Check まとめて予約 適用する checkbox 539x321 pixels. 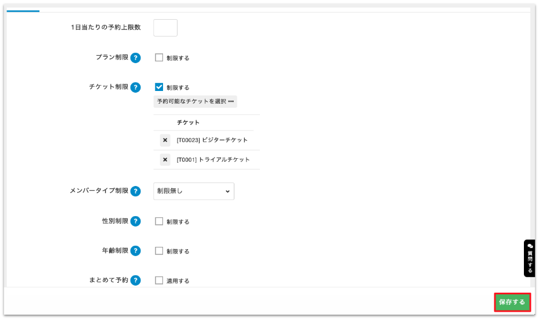click(x=159, y=280)
